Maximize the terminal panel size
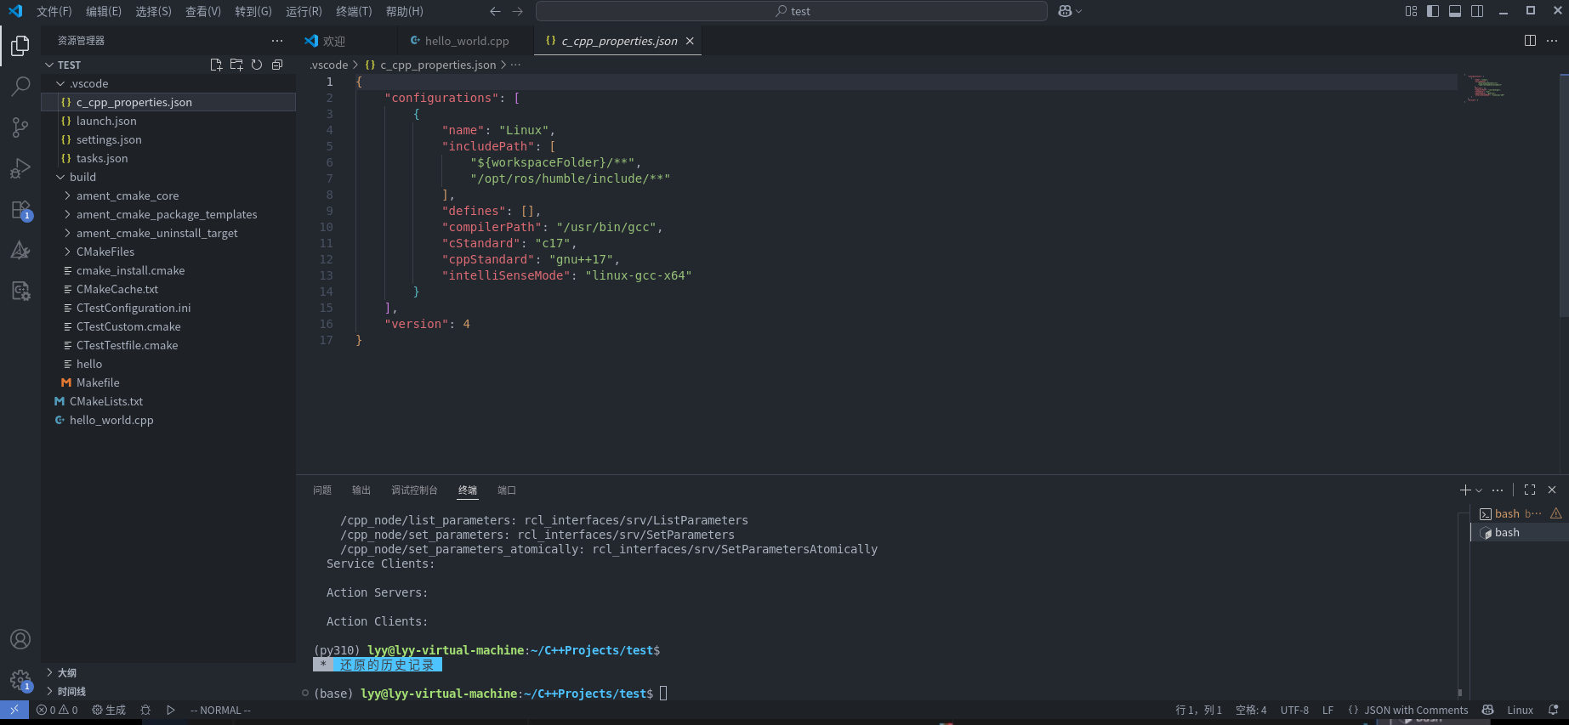The height and width of the screenshot is (725, 1569). 1530,490
